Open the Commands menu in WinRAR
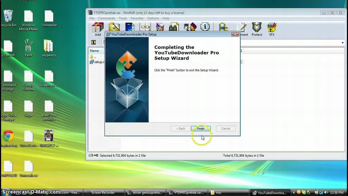This screenshot has height=196, width=348. 107,18
